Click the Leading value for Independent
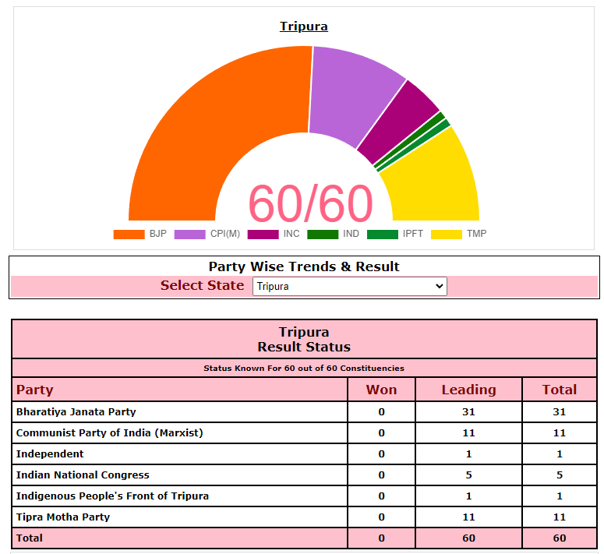604x554 pixels. point(469,454)
